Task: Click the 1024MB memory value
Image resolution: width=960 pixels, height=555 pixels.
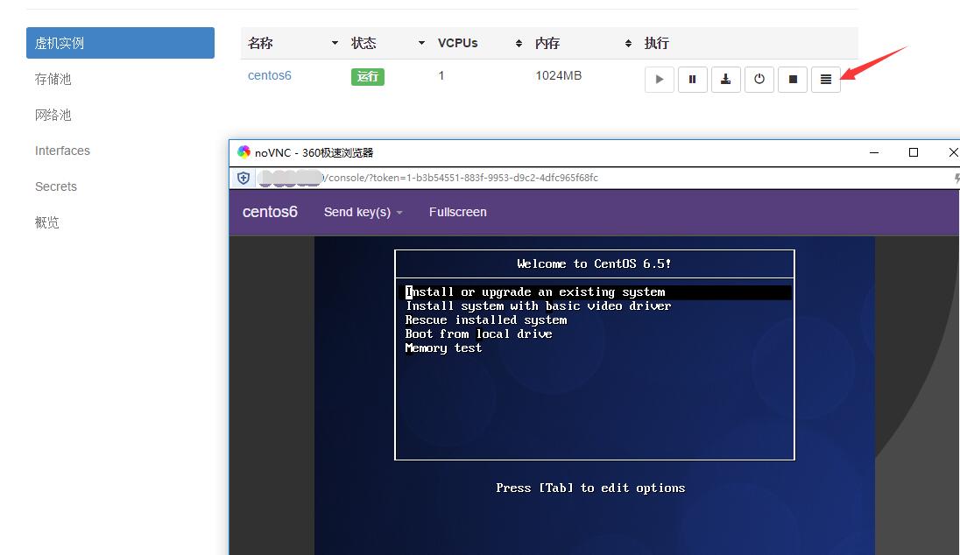Action: pos(558,75)
